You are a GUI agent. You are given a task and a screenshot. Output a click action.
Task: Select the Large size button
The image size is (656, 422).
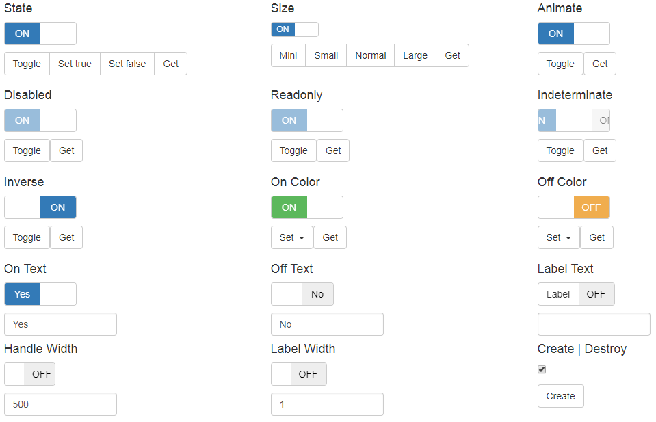point(415,55)
